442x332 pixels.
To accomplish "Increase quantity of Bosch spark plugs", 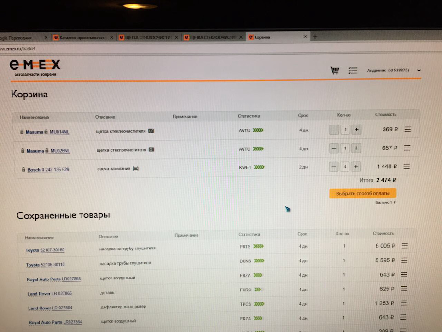I will point(356,166).
